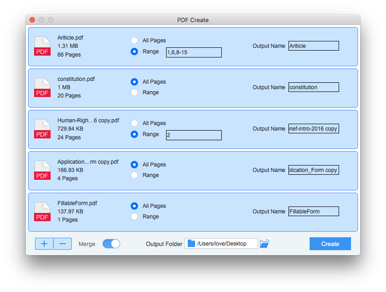Click the PDF icon for Application...rm copy.pdf
The image size is (386, 292).
42,170
